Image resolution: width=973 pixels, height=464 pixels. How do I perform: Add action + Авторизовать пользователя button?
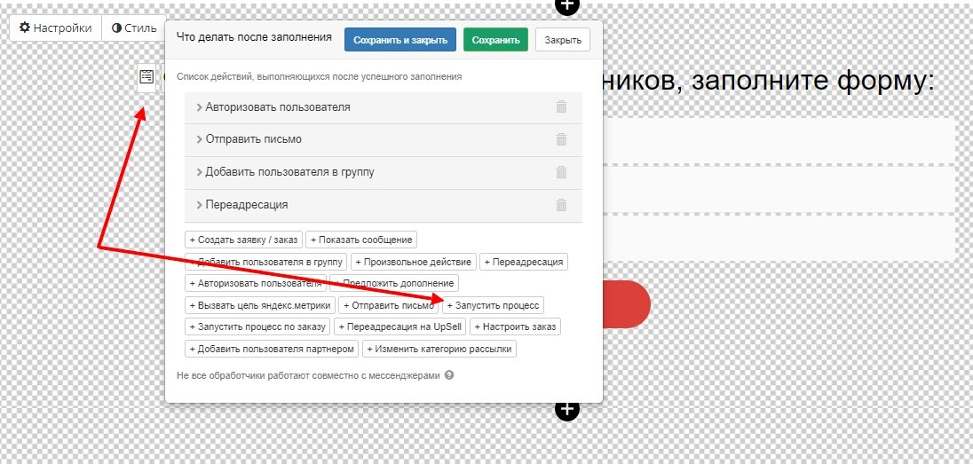pyautogui.click(x=255, y=284)
